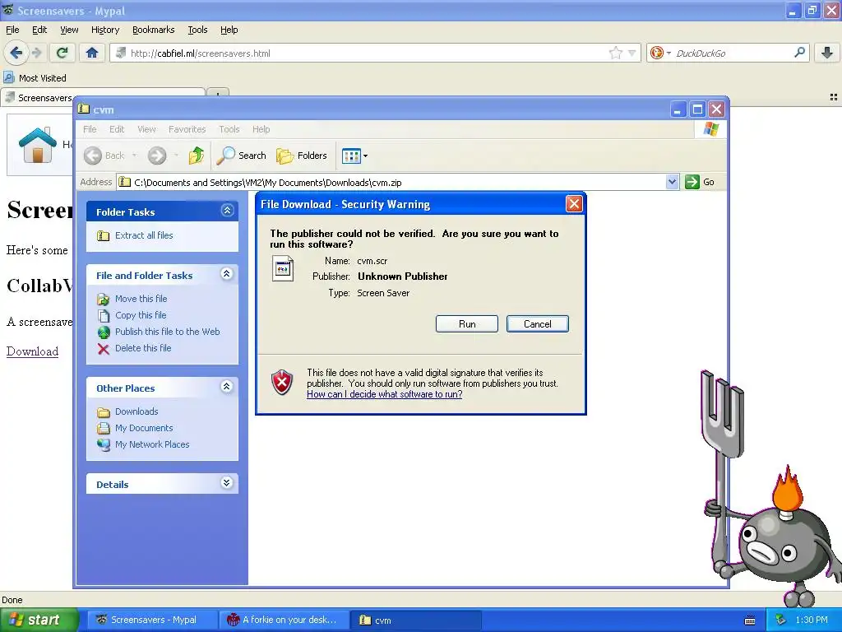This screenshot has width=842, height=632.
Task: Click Extract all files
Action: click(143, 235)
